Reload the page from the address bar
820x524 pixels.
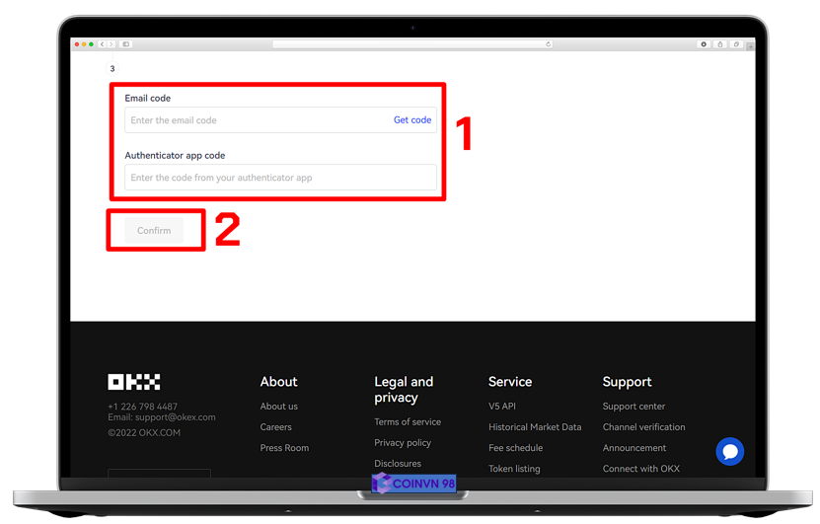(548, 44)
